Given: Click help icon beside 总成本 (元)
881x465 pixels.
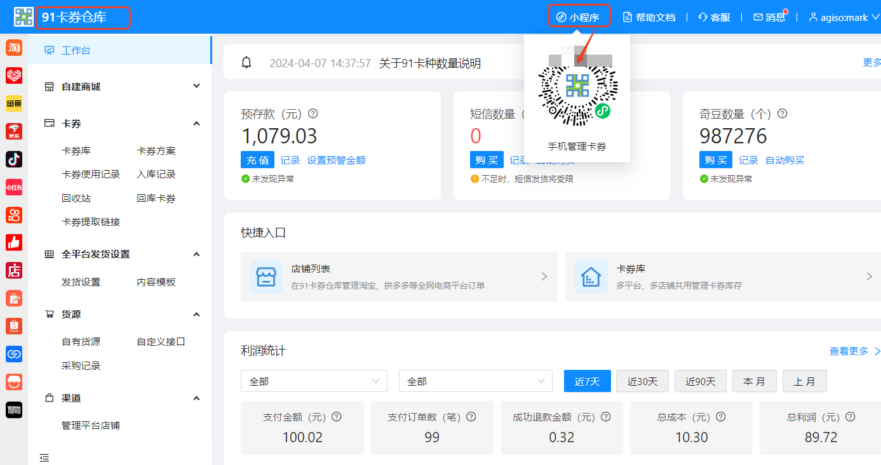Looking at the screenshot, I should (x=720, y=417).
